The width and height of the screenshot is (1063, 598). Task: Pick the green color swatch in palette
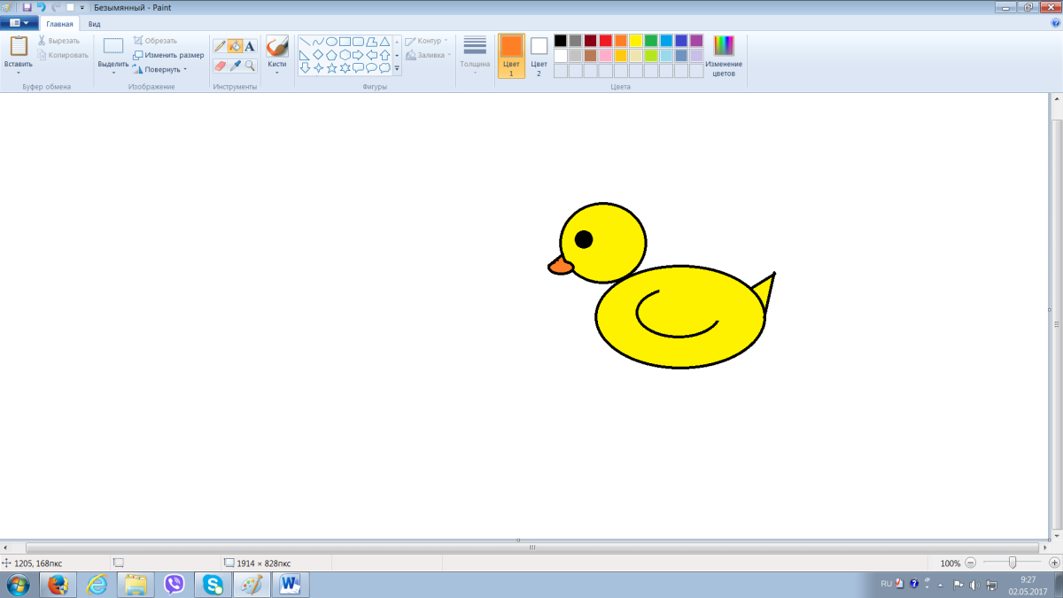(x=651, y=41)
